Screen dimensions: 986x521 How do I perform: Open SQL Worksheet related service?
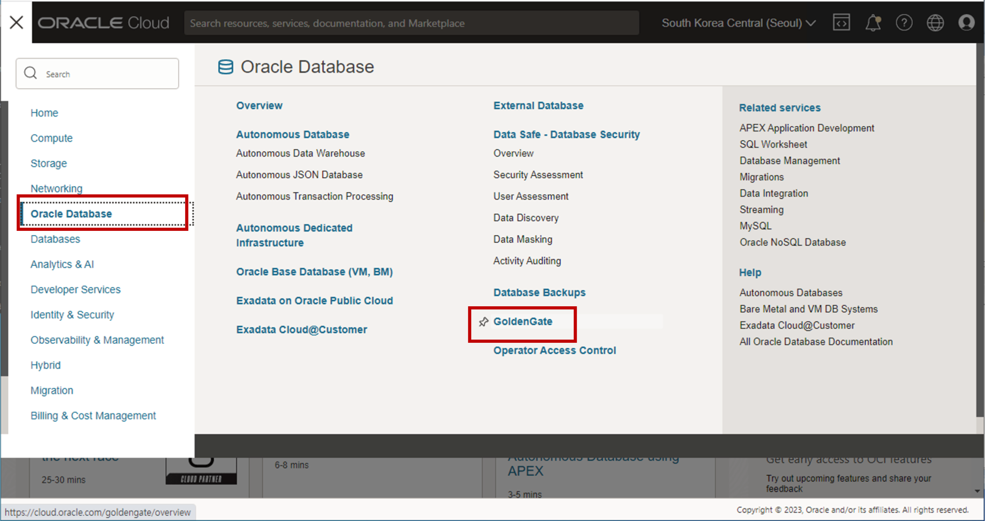coord(773,145)
